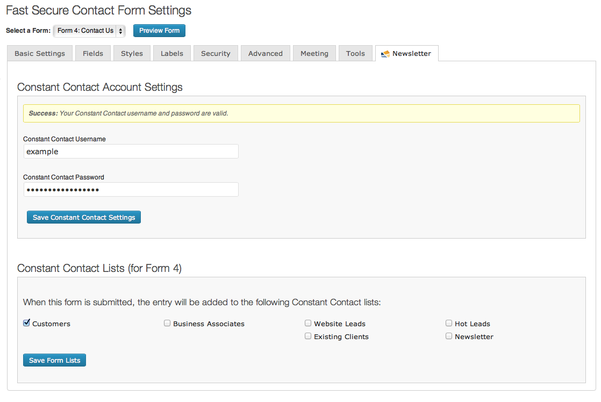Click the 'When this form is submitted' description
This screenshot has width=601, height=402.
(202, 303)
